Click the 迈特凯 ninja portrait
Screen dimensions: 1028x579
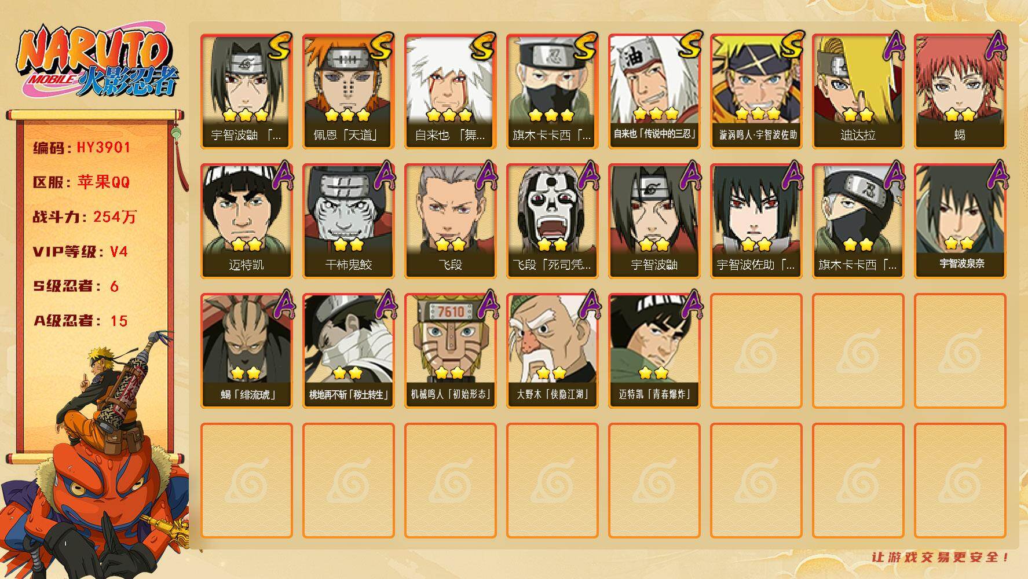tap(246, 221)
